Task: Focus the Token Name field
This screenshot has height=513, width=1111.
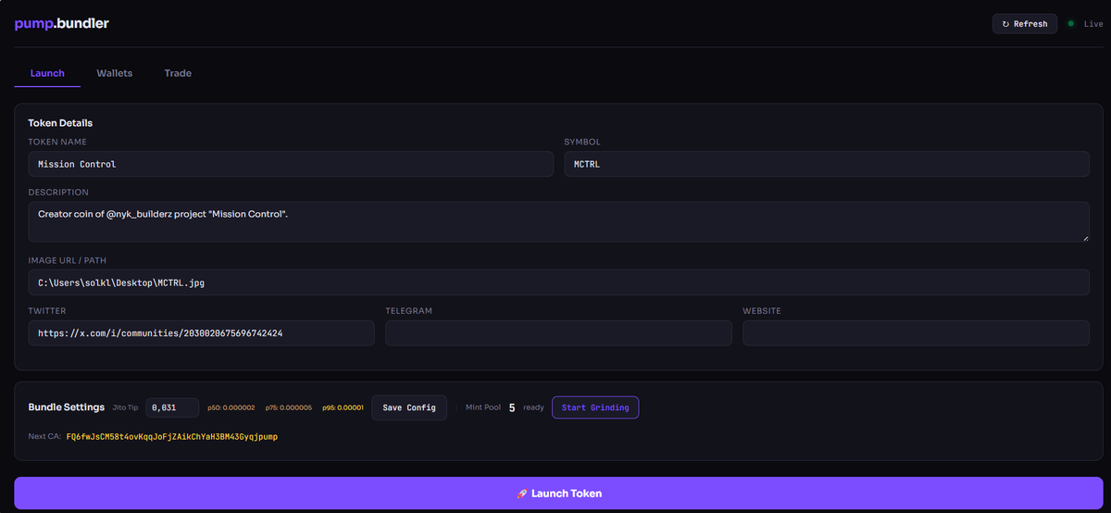Action: coord(291,164)
